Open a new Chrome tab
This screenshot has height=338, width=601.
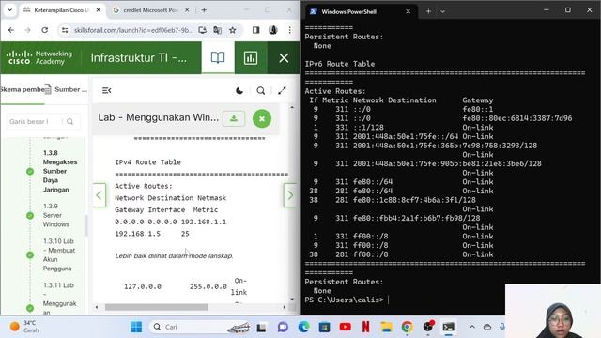tap(204, 10)
